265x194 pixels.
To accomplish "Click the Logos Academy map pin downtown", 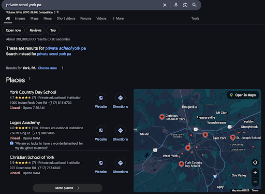I will (188, 148).
